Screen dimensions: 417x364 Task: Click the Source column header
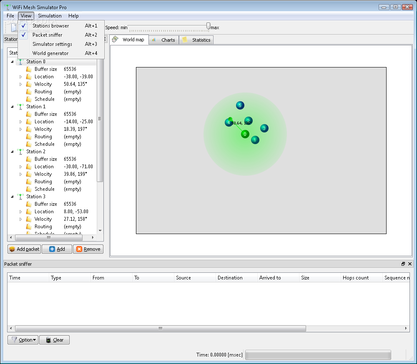coord(195,278)
